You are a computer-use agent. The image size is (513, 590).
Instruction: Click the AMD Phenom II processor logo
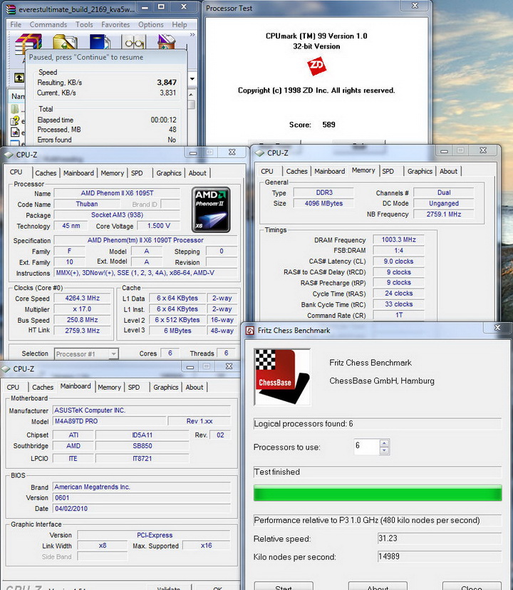[x=211, y=209]
